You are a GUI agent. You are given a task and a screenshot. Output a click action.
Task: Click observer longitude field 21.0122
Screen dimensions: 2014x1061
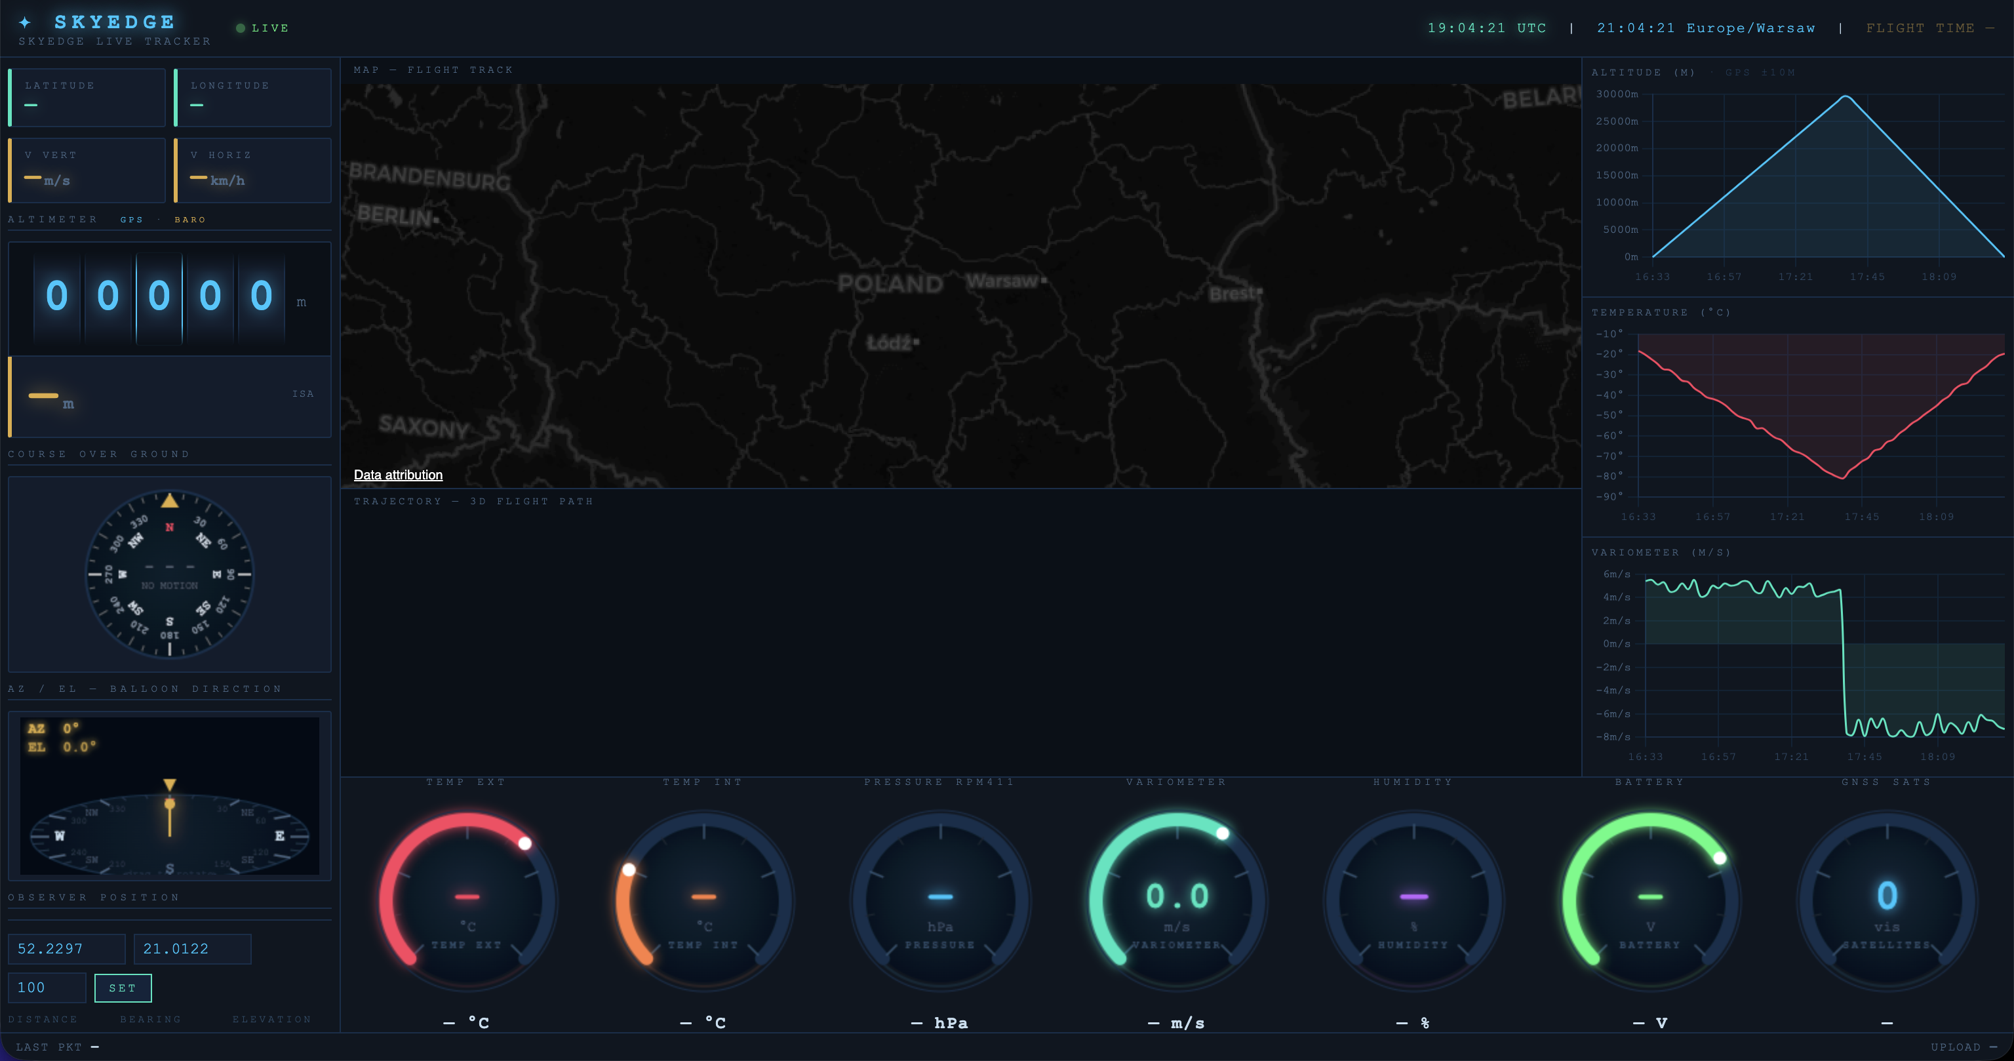coord(192,948)
